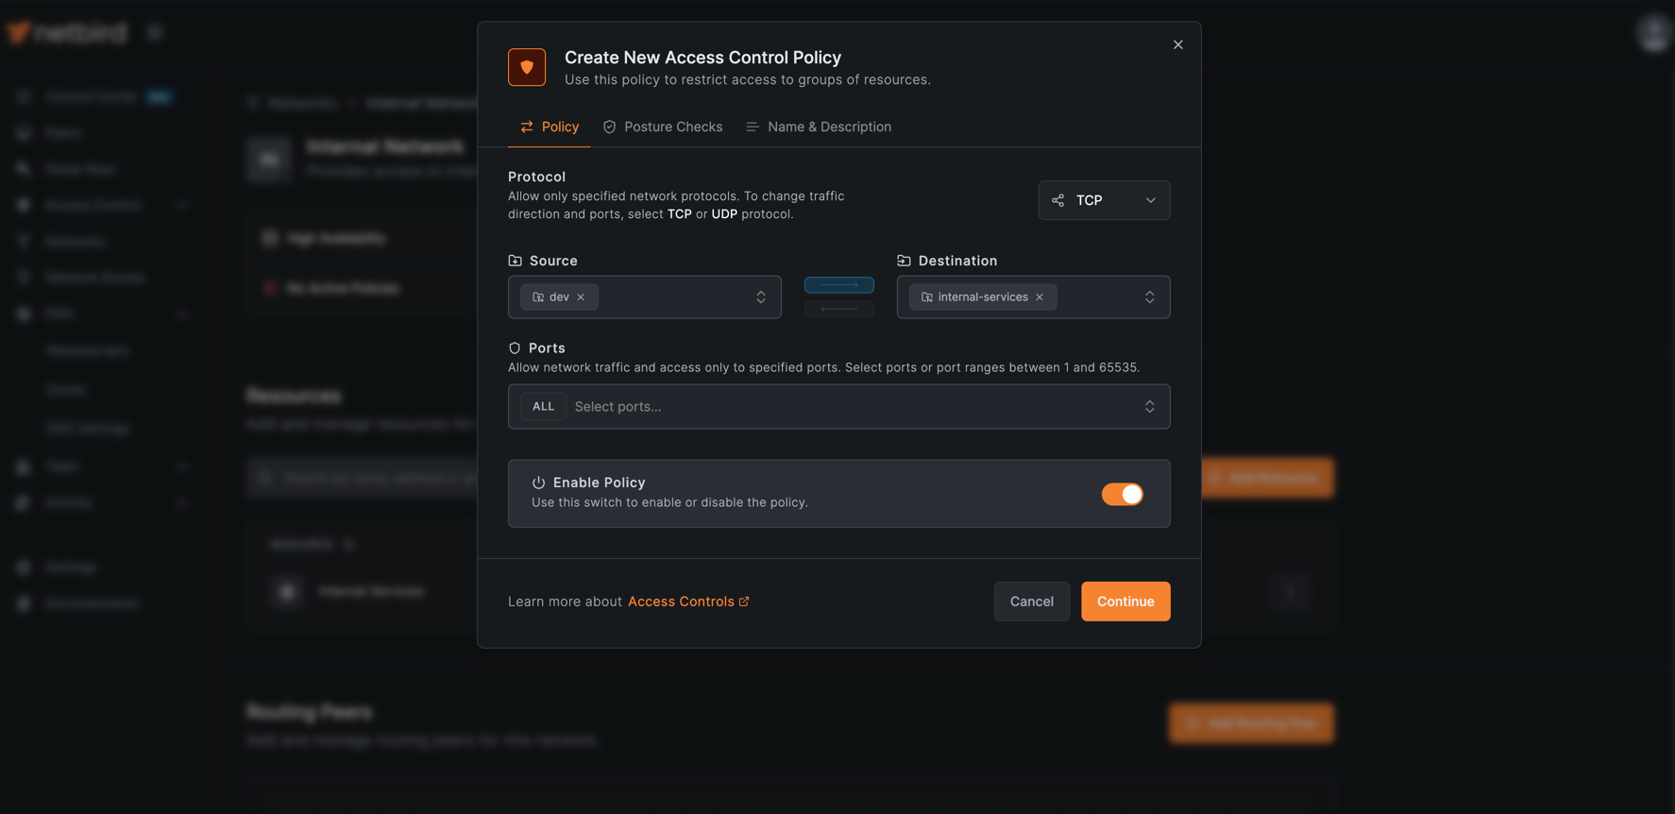Disable the Enable Policy switch
Screen dimensions: 1675x814
(x=1122, y=494)
